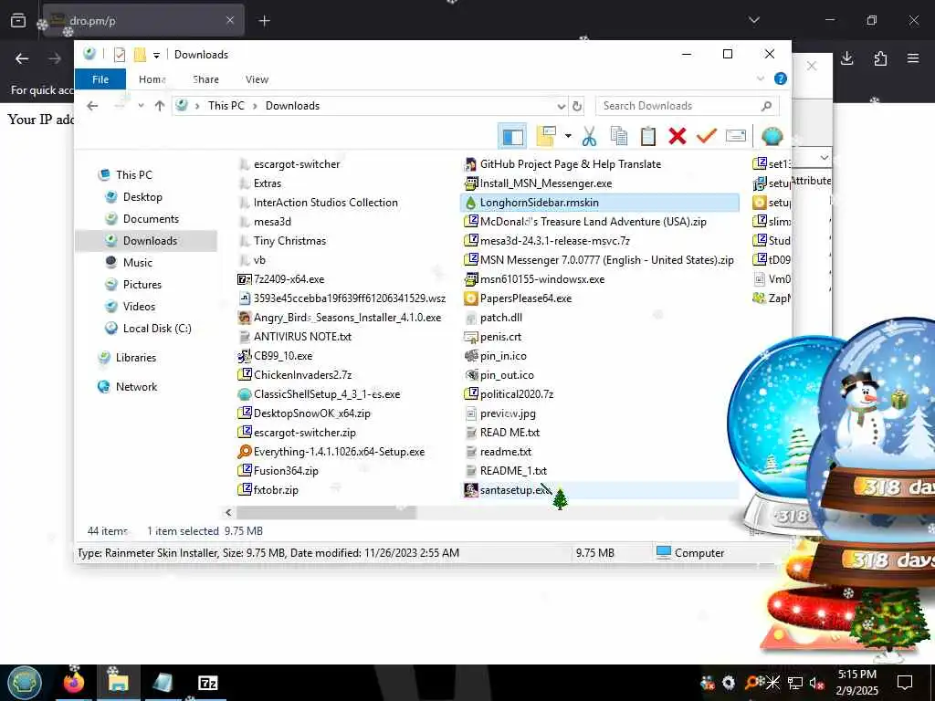
Task: Click the red X Delete icon
Action: [678, 137]
